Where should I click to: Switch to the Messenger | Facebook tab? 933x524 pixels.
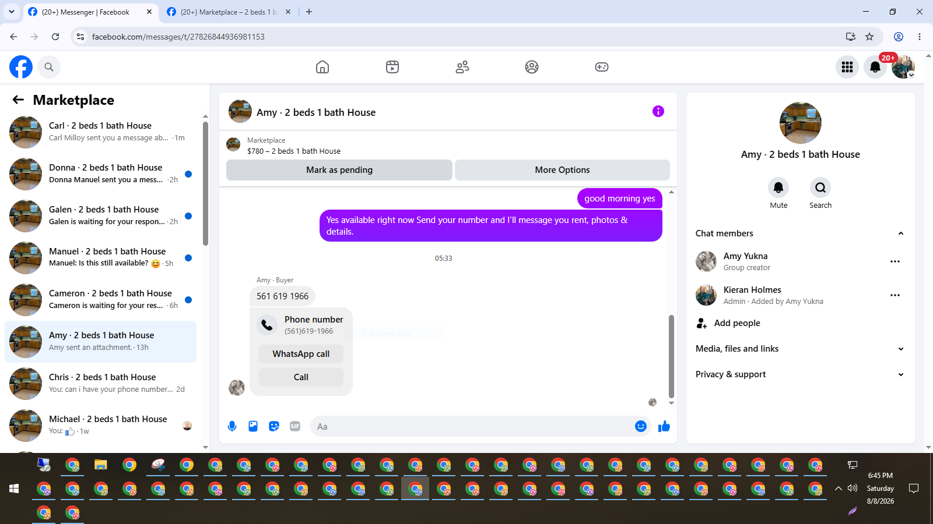pyautogui.click(x=91, y=12)
